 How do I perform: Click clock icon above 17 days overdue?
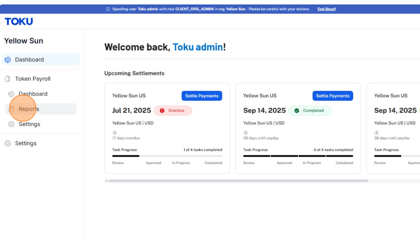point(114,132)
